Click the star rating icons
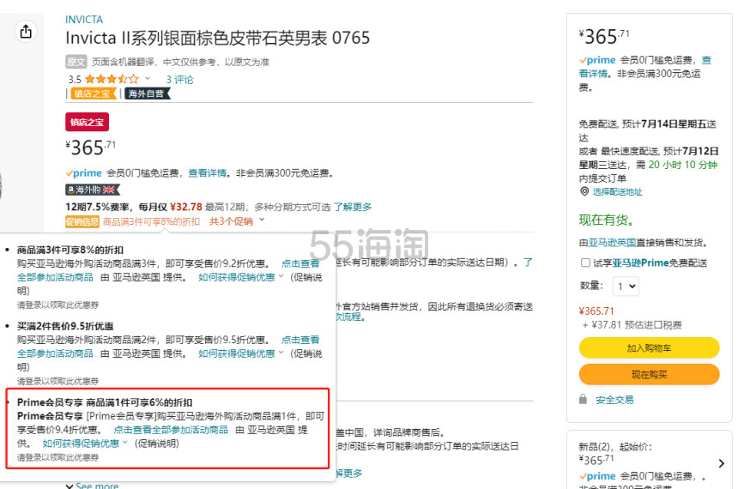Screen dimensions: 738x489 pos(112,79)
